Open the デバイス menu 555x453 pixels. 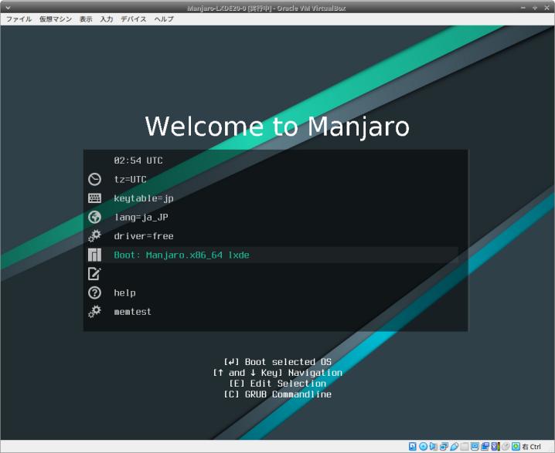click(x=134, y=19)
